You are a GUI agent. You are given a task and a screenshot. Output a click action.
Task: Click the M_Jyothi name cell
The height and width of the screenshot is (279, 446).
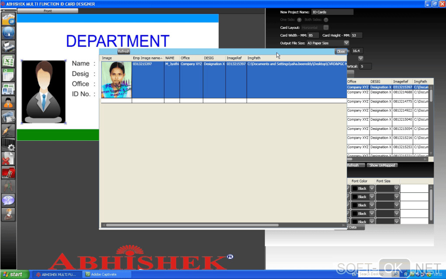pos(172,80)
